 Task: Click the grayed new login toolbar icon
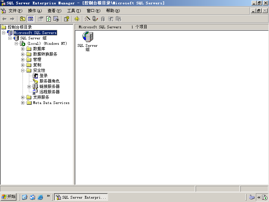[111, 19]
